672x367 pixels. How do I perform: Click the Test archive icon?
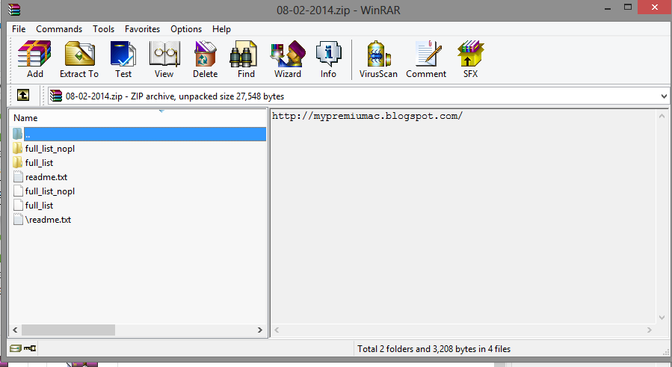[x=123, y=54]
